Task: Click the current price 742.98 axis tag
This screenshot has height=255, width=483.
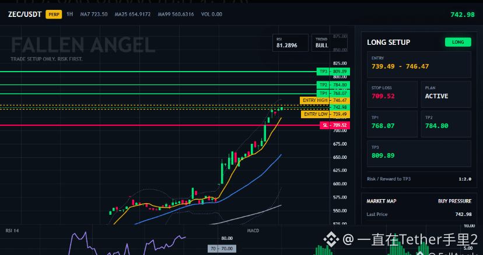Action: click(339, 107)
